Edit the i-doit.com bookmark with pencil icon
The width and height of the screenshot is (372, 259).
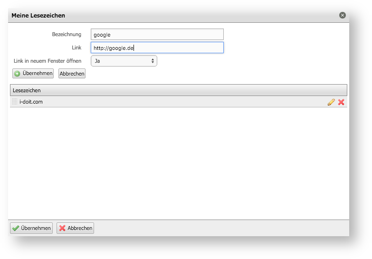click(x=331, y=102)
